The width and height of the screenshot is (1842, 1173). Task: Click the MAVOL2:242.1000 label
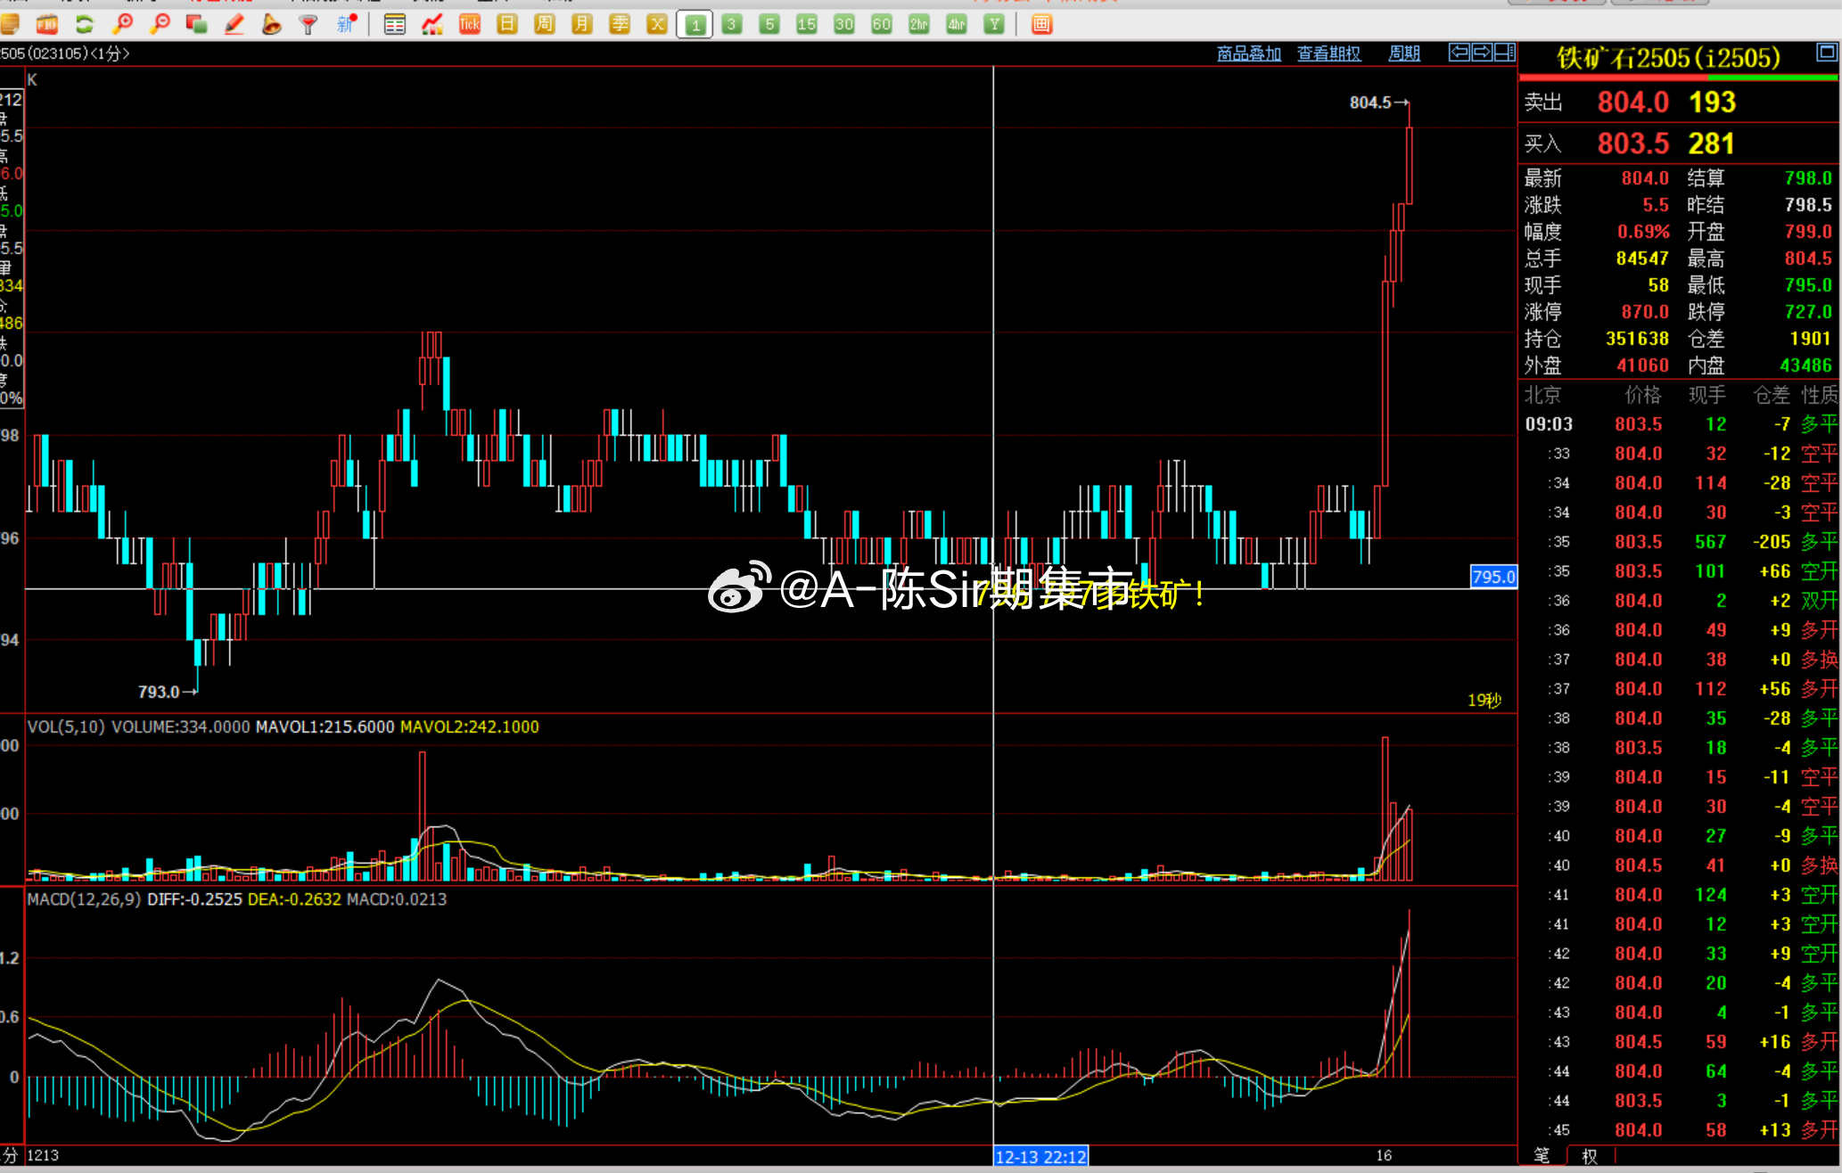pos(470,727)
